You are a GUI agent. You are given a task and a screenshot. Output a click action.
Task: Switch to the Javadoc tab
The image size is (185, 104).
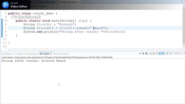pos(19,54)
